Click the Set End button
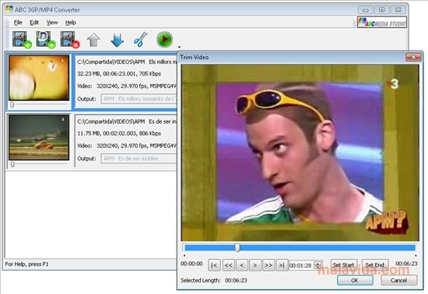Viewport: 428px width, 294px height. click(375, 264)
